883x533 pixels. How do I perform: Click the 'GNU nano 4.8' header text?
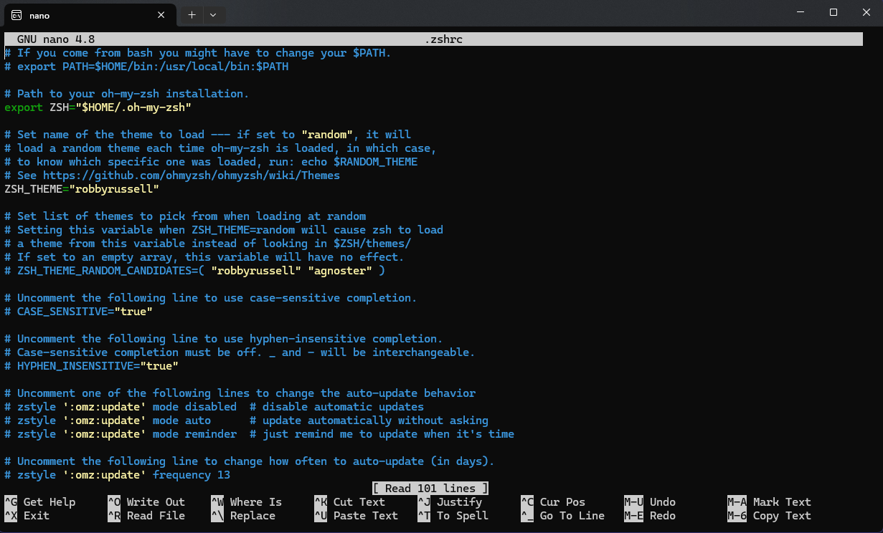pyautogui.click(x=56, y=39)
